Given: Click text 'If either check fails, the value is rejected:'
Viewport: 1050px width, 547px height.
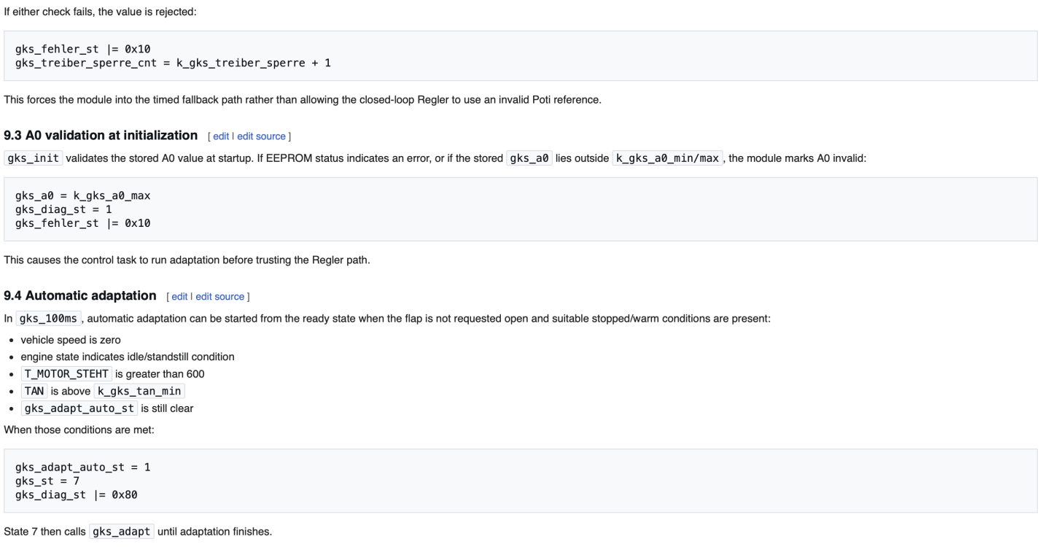Looking at the screenshot, I should (x=100, y=12).
